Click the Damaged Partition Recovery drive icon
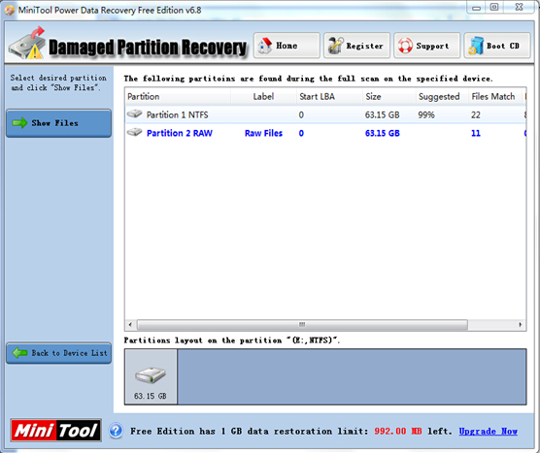Image resolution: width=540 pixels, height=453 pixels. click(27, 43)
